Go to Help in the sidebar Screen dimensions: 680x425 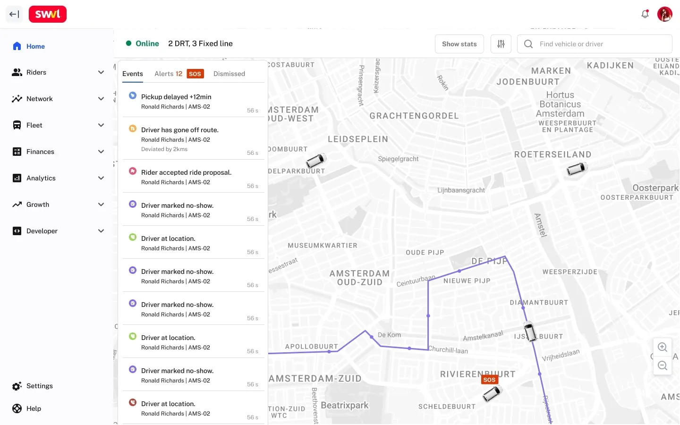pos(34,408)
